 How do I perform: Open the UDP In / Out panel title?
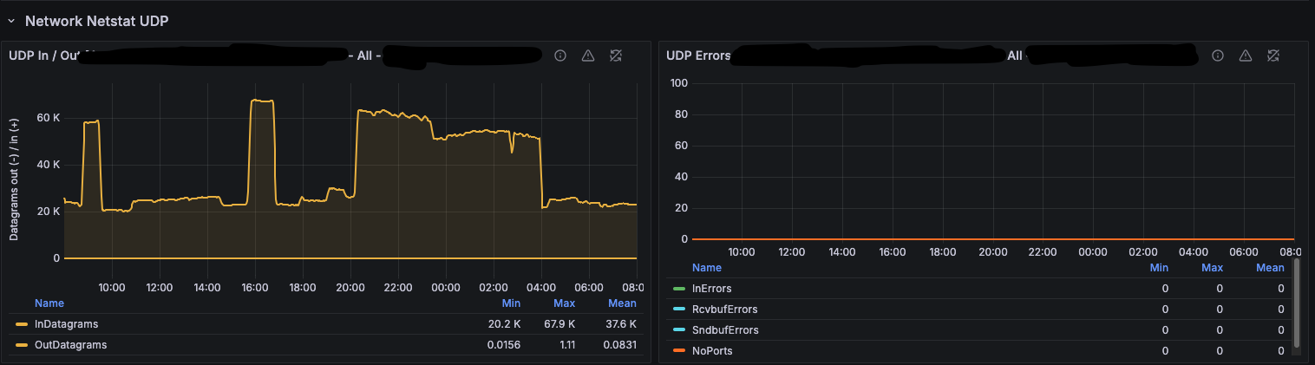[x=44, y=55]
